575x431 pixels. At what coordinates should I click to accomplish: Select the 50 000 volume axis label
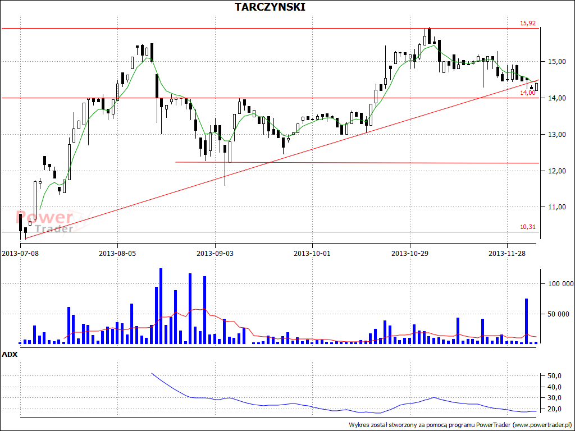click(559, 314)
